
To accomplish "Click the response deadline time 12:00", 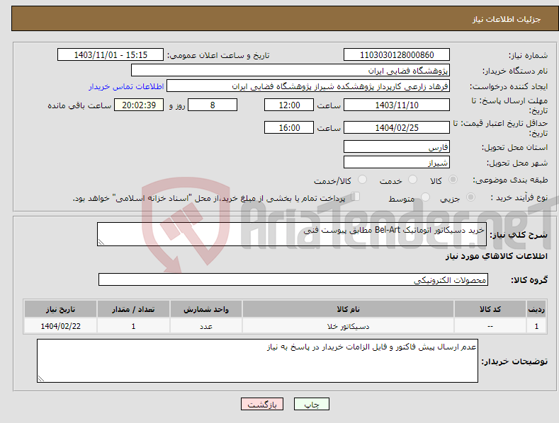I will coord(289,105).
